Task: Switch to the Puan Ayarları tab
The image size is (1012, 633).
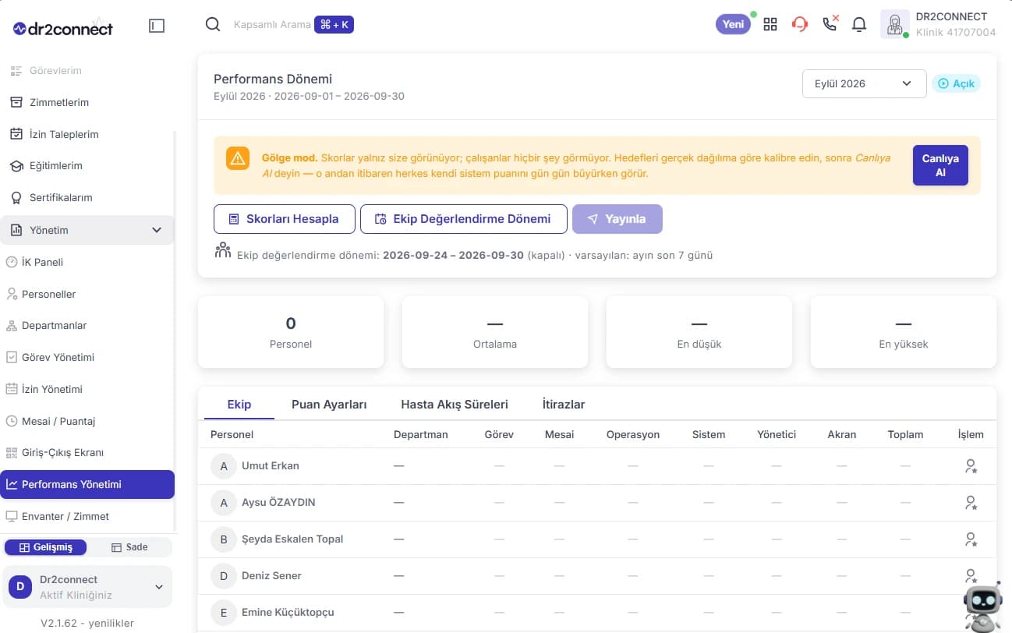Action: [x=329, y=405]
